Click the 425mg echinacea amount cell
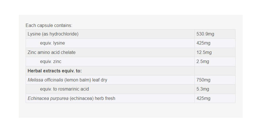Viewport: 258px width, 132px height. coord(203,99)
